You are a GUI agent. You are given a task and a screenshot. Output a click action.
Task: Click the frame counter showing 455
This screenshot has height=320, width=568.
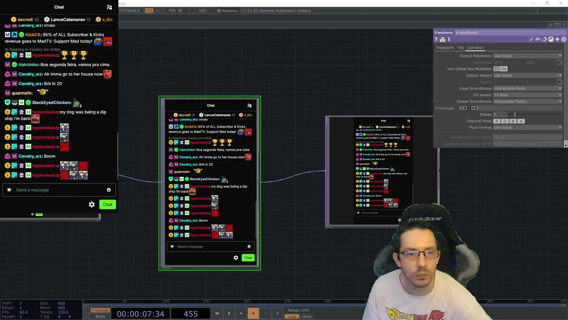tap(191, 314)
